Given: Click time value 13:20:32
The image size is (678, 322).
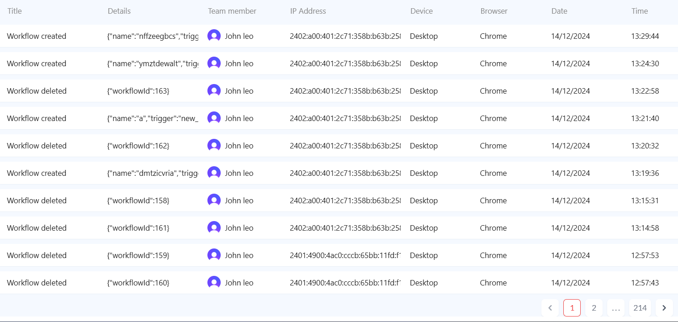Looking at the screenshot, I should 645,146.
